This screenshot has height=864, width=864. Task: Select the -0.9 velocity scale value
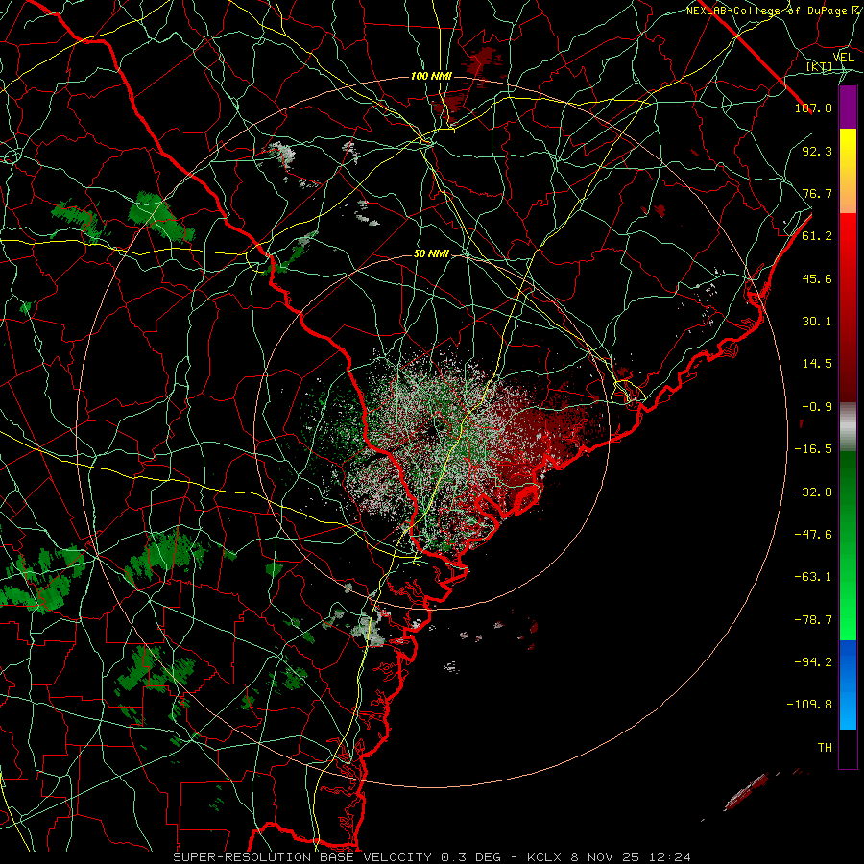pyautogui.click(x=817, y=407)
